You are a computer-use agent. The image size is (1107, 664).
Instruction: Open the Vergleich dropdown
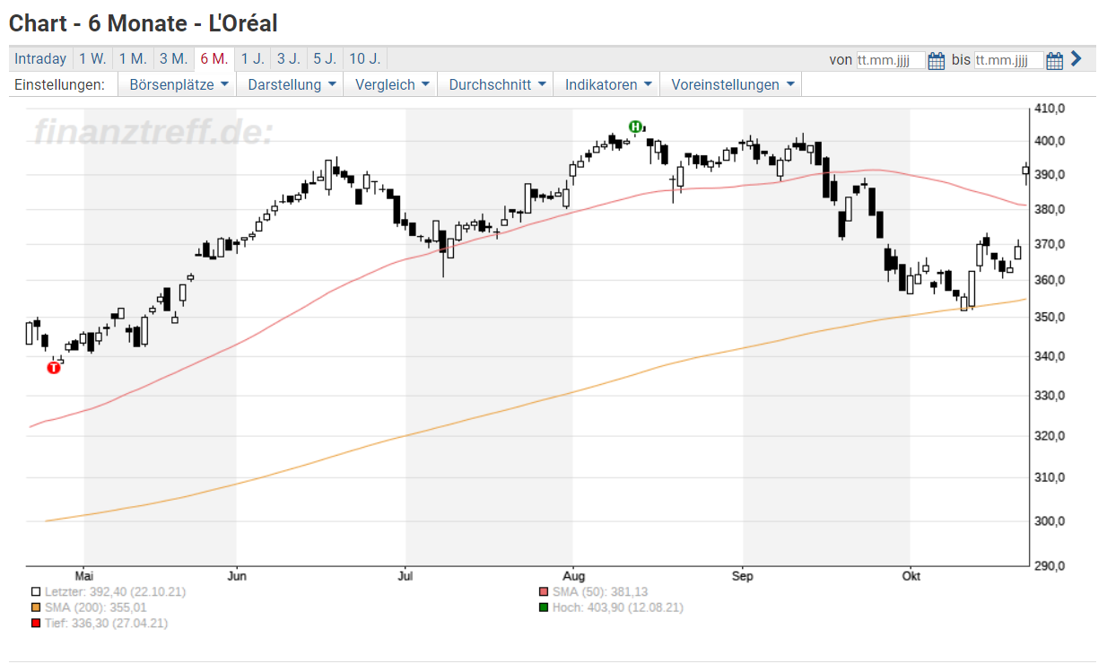pos(391,84)
